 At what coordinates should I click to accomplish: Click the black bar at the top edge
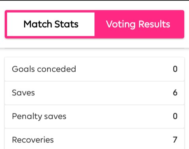[x=94, y=0]
